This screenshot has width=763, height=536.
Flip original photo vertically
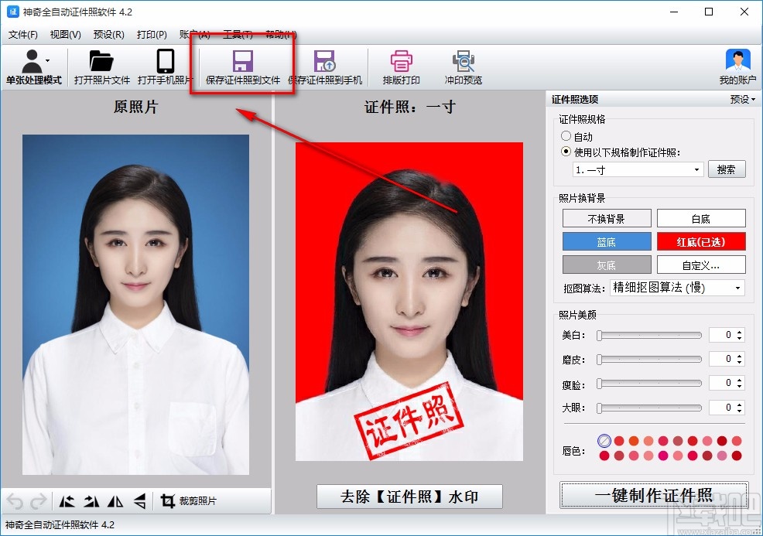[139, 501]
